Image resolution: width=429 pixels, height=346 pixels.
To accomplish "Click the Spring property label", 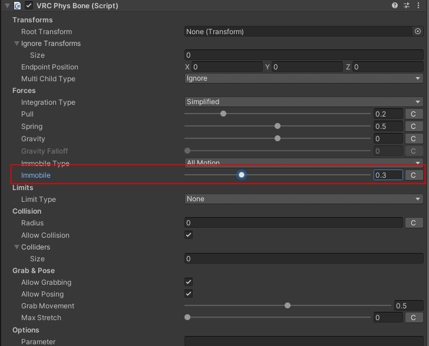I will coord(32,127).
